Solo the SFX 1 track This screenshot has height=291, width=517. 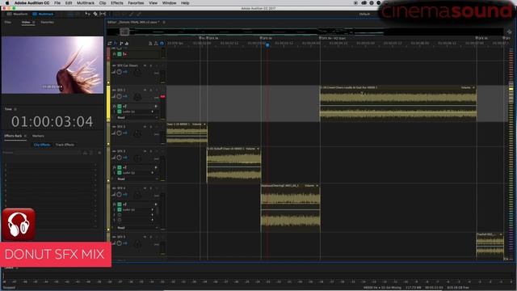coord(151,90)
